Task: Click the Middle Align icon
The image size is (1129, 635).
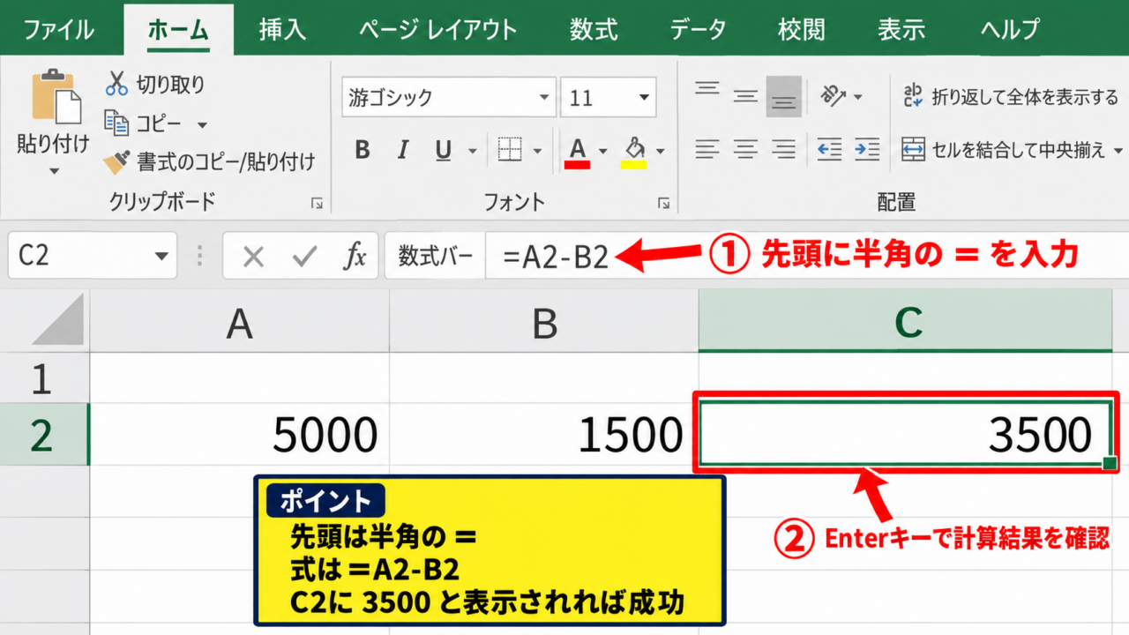Action: point(746,96)
